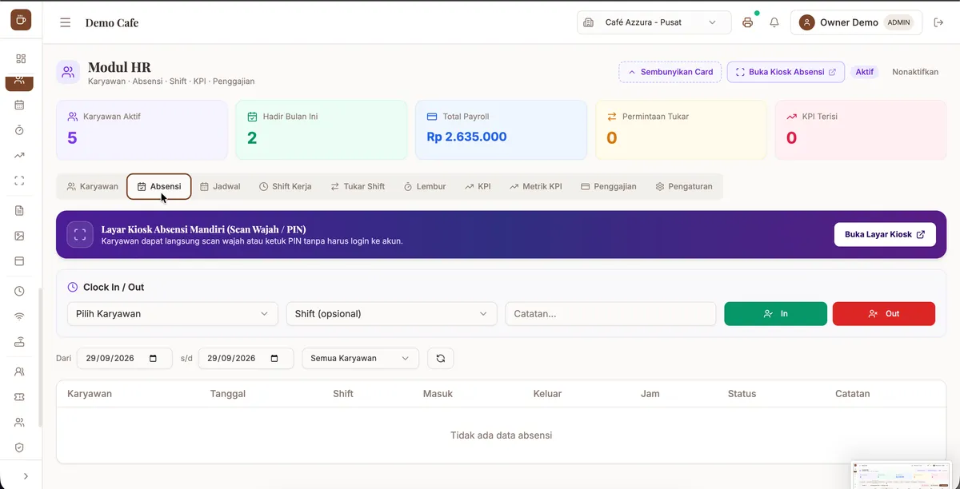Open the Shift (opsional) dropdown
The height and width of the screenshot is (489, 960).
[391, 314]
